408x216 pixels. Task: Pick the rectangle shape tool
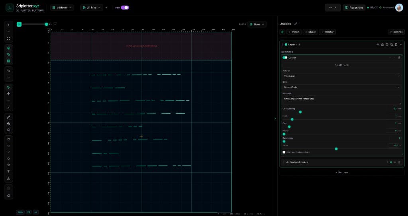point(9,139)
